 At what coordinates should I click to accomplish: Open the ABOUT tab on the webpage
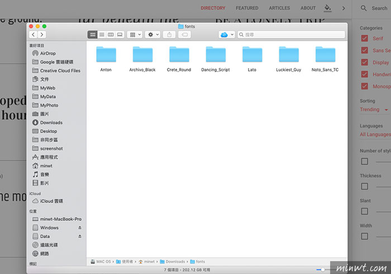[x=308, y=8]
